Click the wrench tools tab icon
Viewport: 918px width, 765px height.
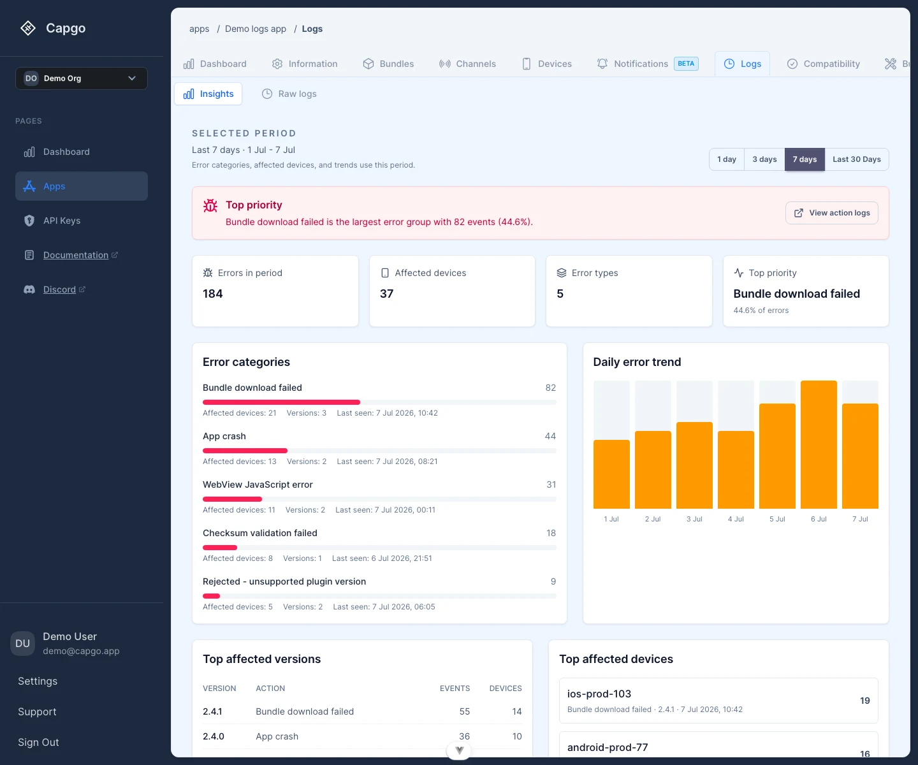[x=891, y=64]
